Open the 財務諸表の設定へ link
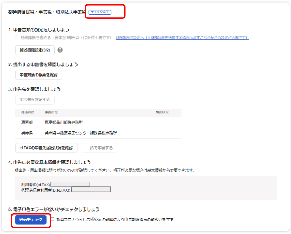 182,38
